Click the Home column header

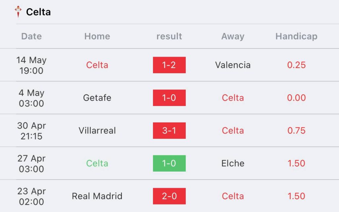97,36
